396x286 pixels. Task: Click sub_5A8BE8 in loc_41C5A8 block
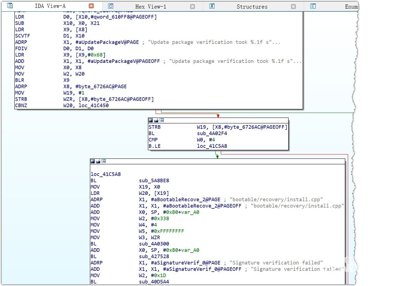[x=154, y=180]
